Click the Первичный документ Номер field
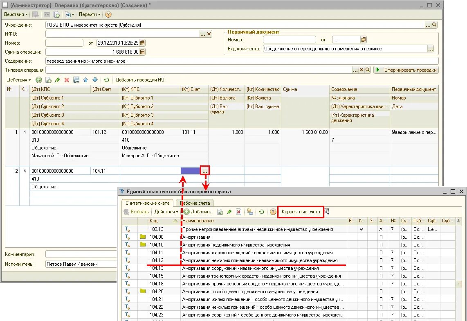 point(289,40)
